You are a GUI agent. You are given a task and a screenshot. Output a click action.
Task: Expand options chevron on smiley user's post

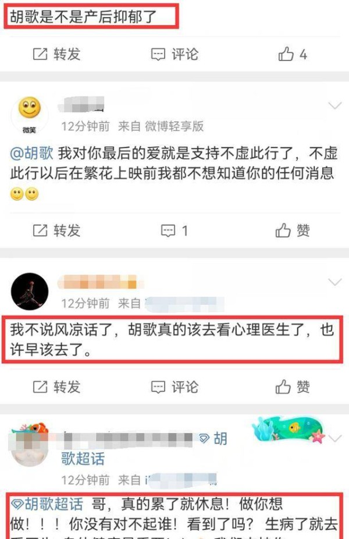[335, 105]
